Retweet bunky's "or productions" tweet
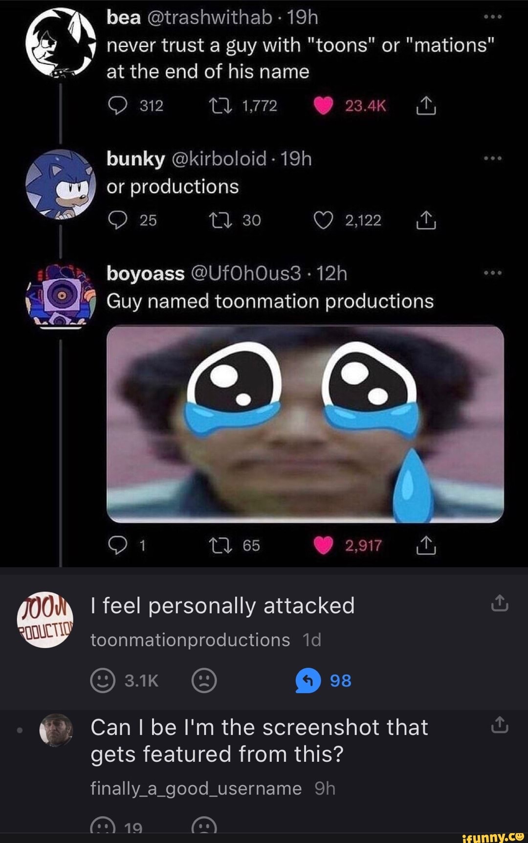The width and height of the screenshot is (528, 843). pos(220,220)
